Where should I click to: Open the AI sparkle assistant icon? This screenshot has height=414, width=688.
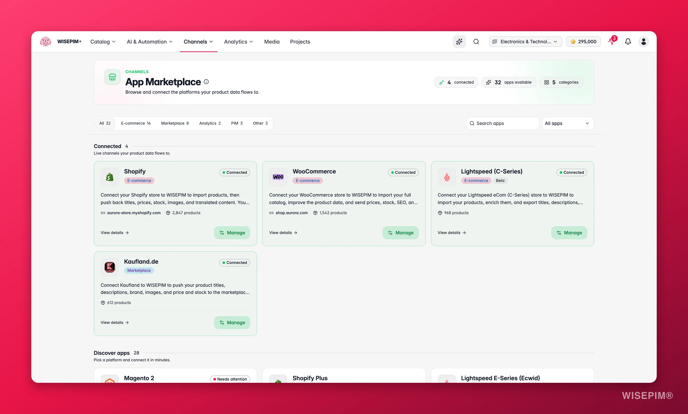coord(459,42)
